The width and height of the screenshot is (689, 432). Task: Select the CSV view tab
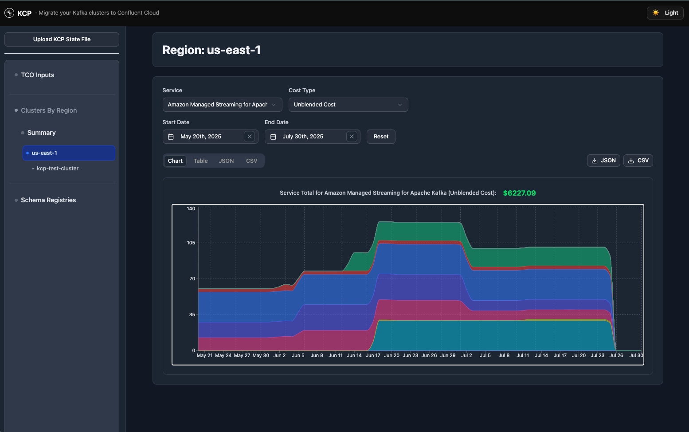coord(251,161)
